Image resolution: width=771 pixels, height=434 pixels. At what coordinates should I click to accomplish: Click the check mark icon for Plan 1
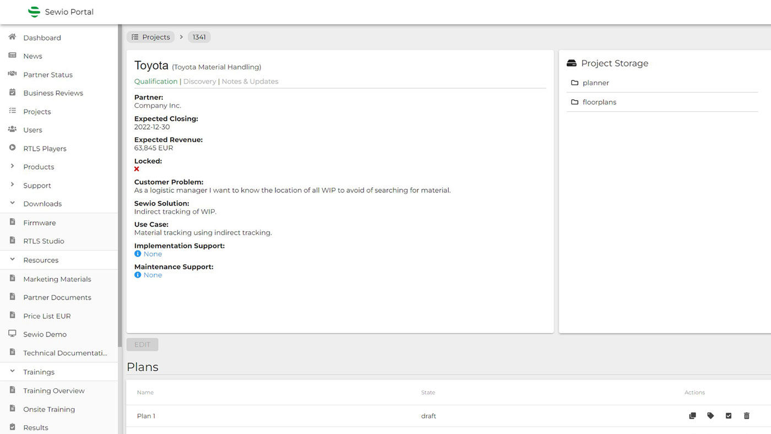728,416
